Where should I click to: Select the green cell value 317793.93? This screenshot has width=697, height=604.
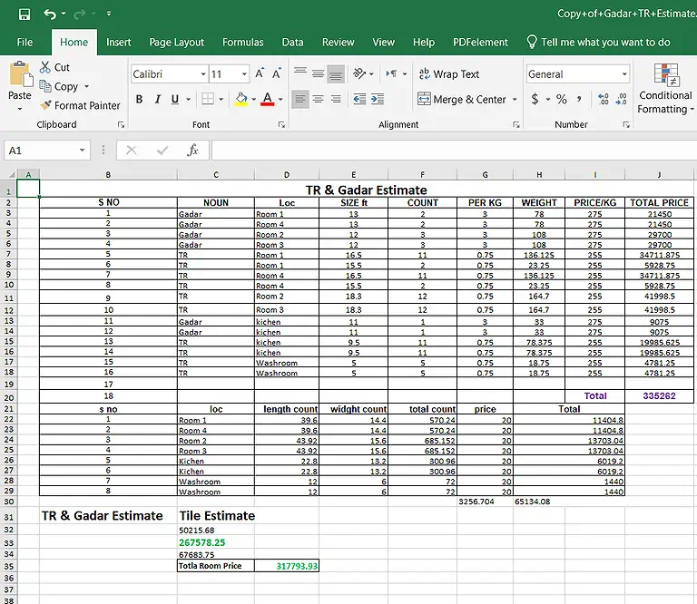point(287,566)
